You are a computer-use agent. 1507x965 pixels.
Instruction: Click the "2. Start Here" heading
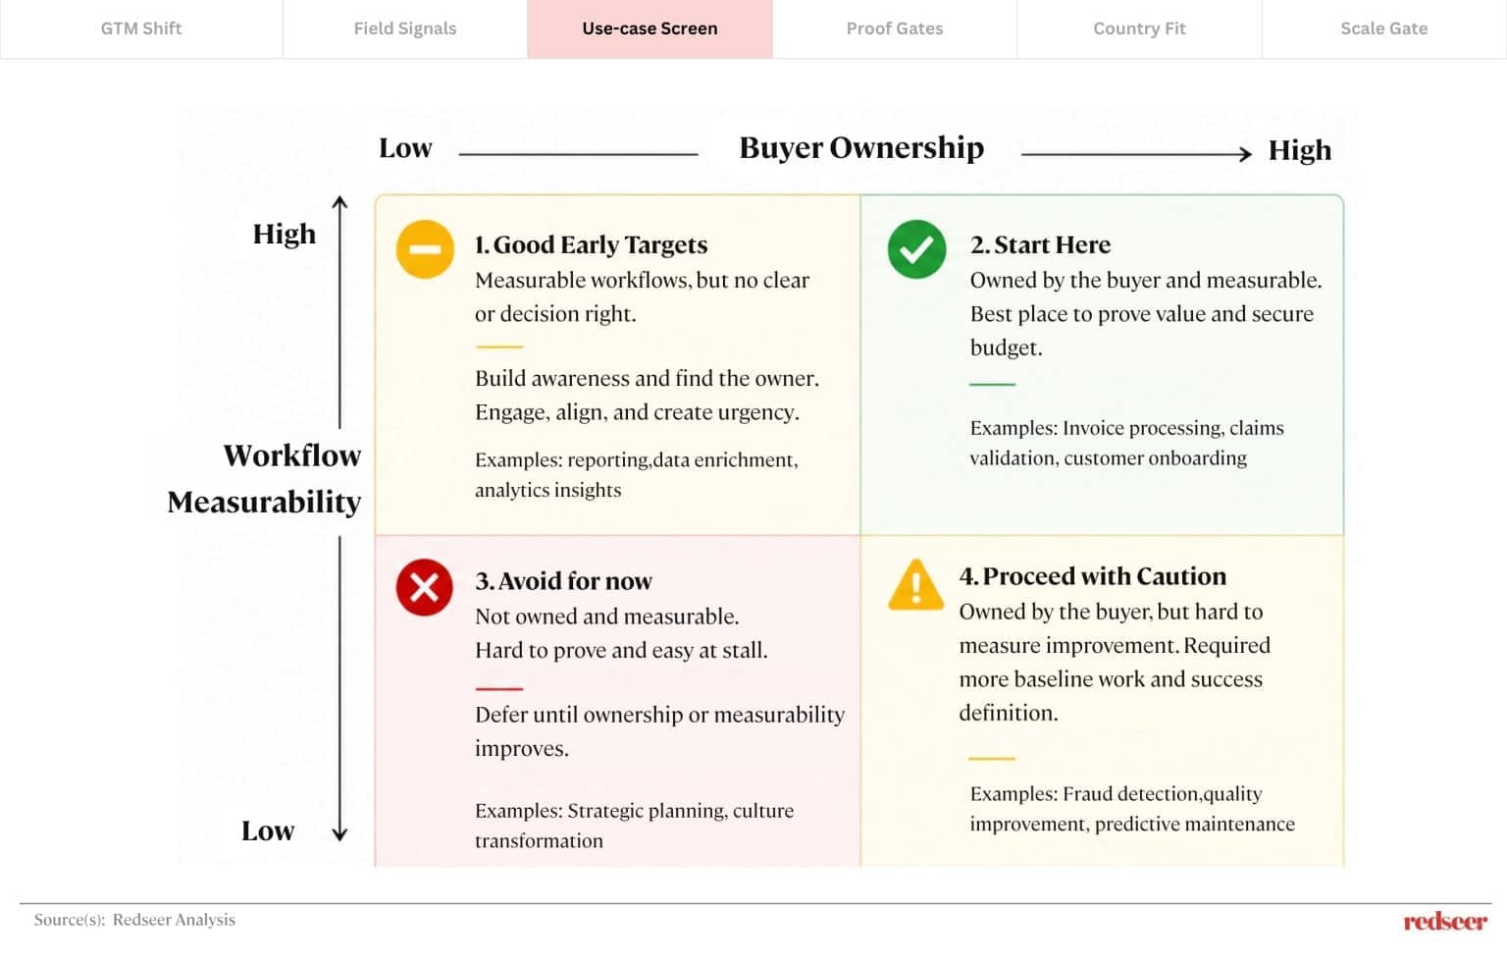pos(1040,244)
